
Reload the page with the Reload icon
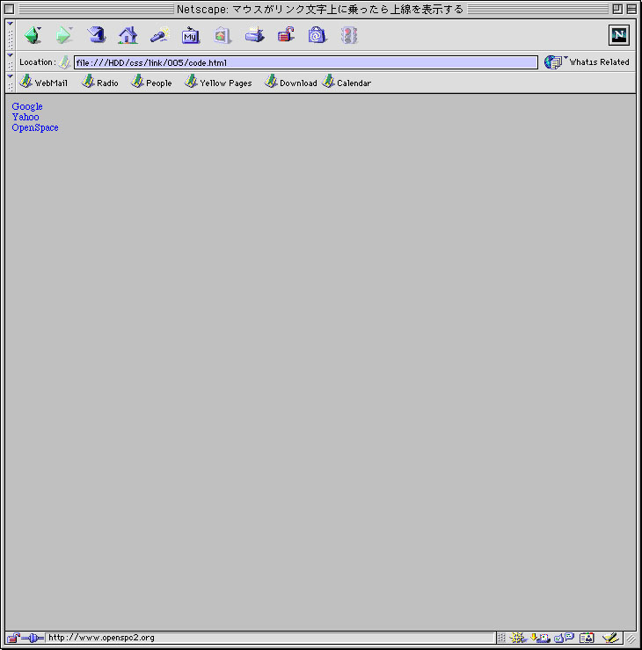(x=96, y=35)
